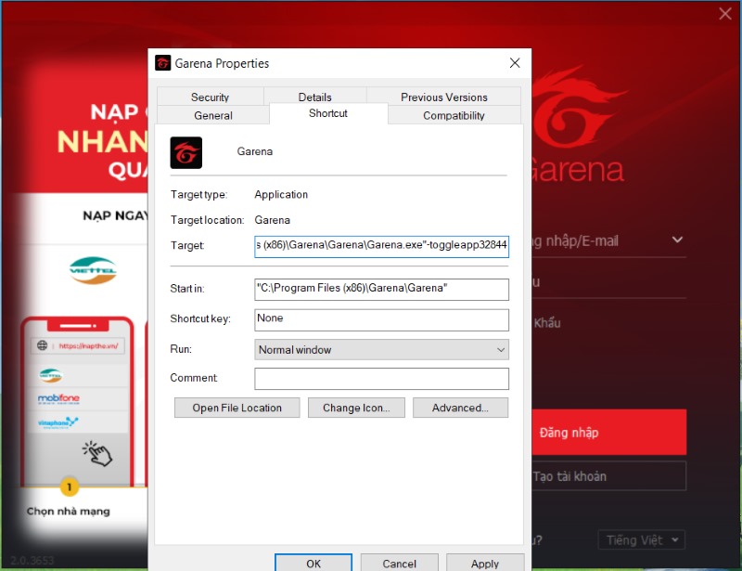Click the NẠP NGAY heading in the launcher

coord(115,216)
